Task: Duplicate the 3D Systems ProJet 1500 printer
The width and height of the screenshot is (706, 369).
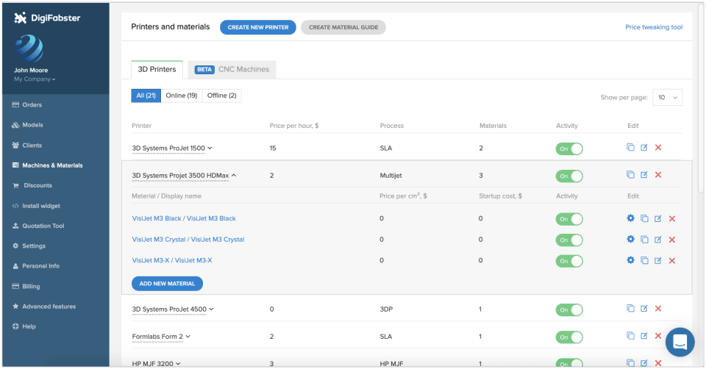Action: pos(630,148)
